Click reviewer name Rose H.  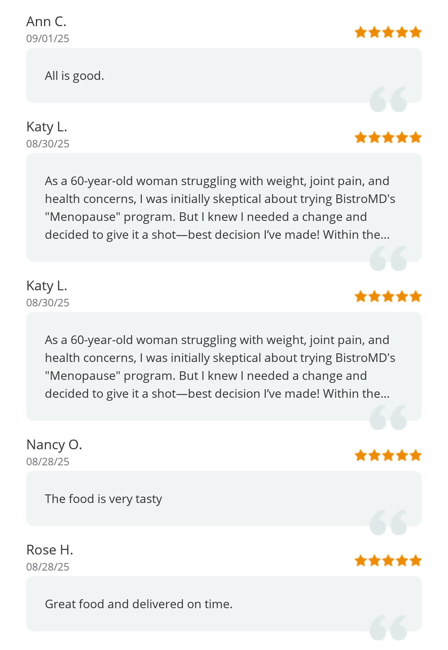50,550
